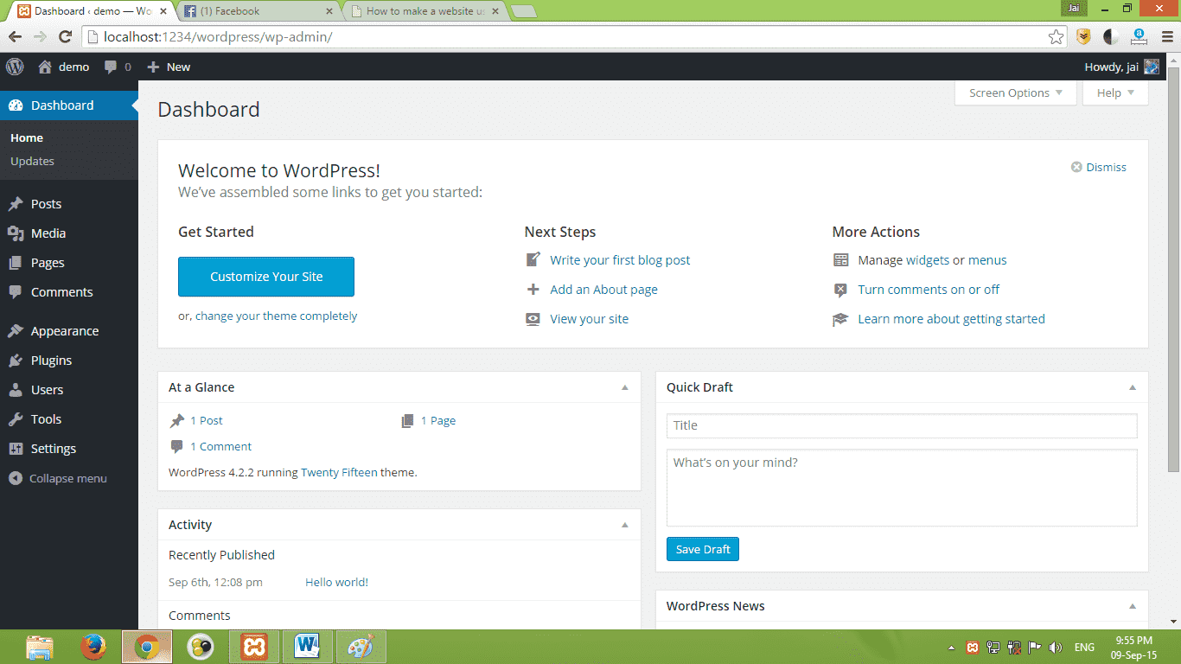Open the Home submenu item
The image size is (1181, 664).
pyautogui.click(x=27, y=137)
